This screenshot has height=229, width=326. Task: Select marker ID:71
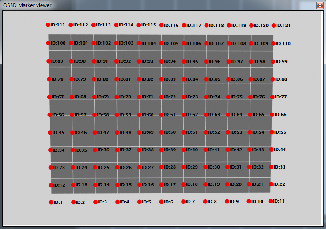click(139, 97)
